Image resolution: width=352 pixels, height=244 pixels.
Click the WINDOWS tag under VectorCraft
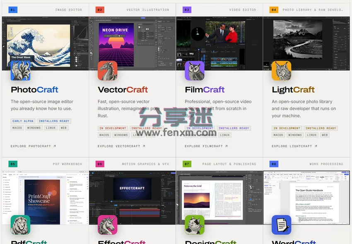121,135
